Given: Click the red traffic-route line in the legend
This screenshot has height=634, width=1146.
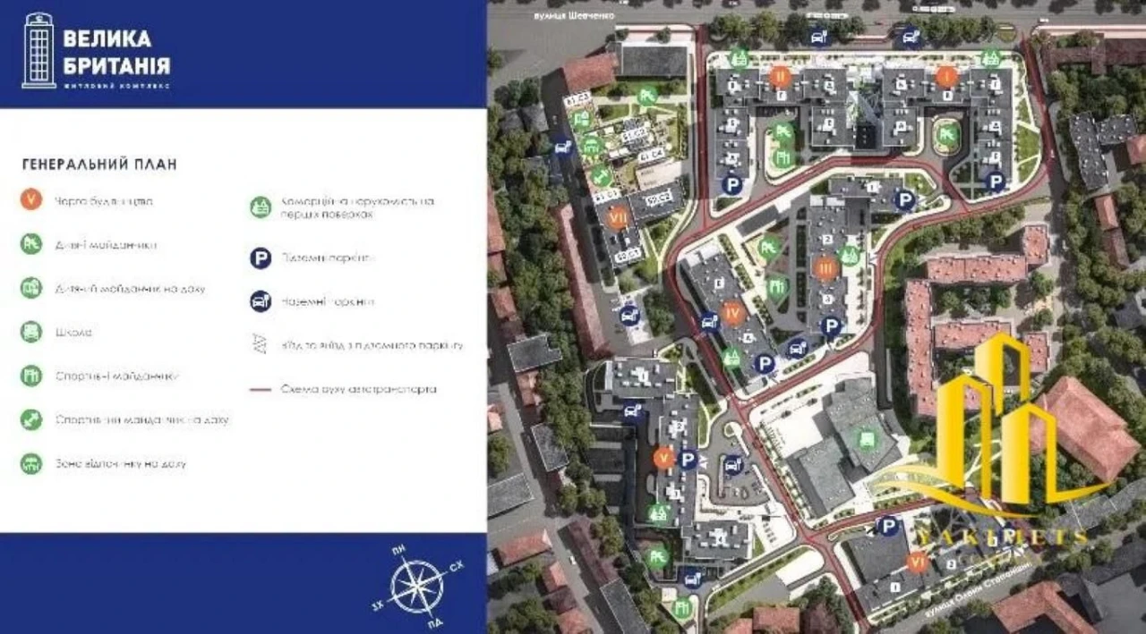Looking at the screenshot, I should tap(261, 389).
